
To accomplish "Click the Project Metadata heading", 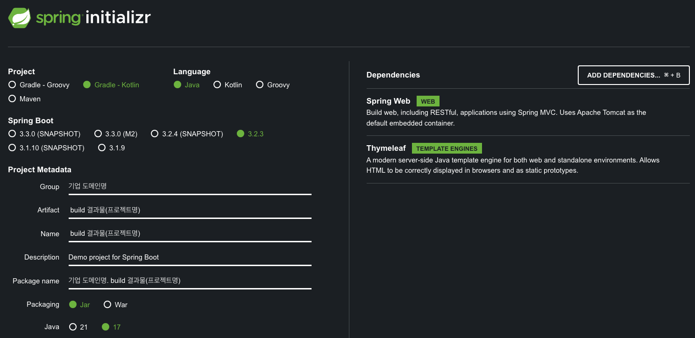I will click(x=40, y=169).
